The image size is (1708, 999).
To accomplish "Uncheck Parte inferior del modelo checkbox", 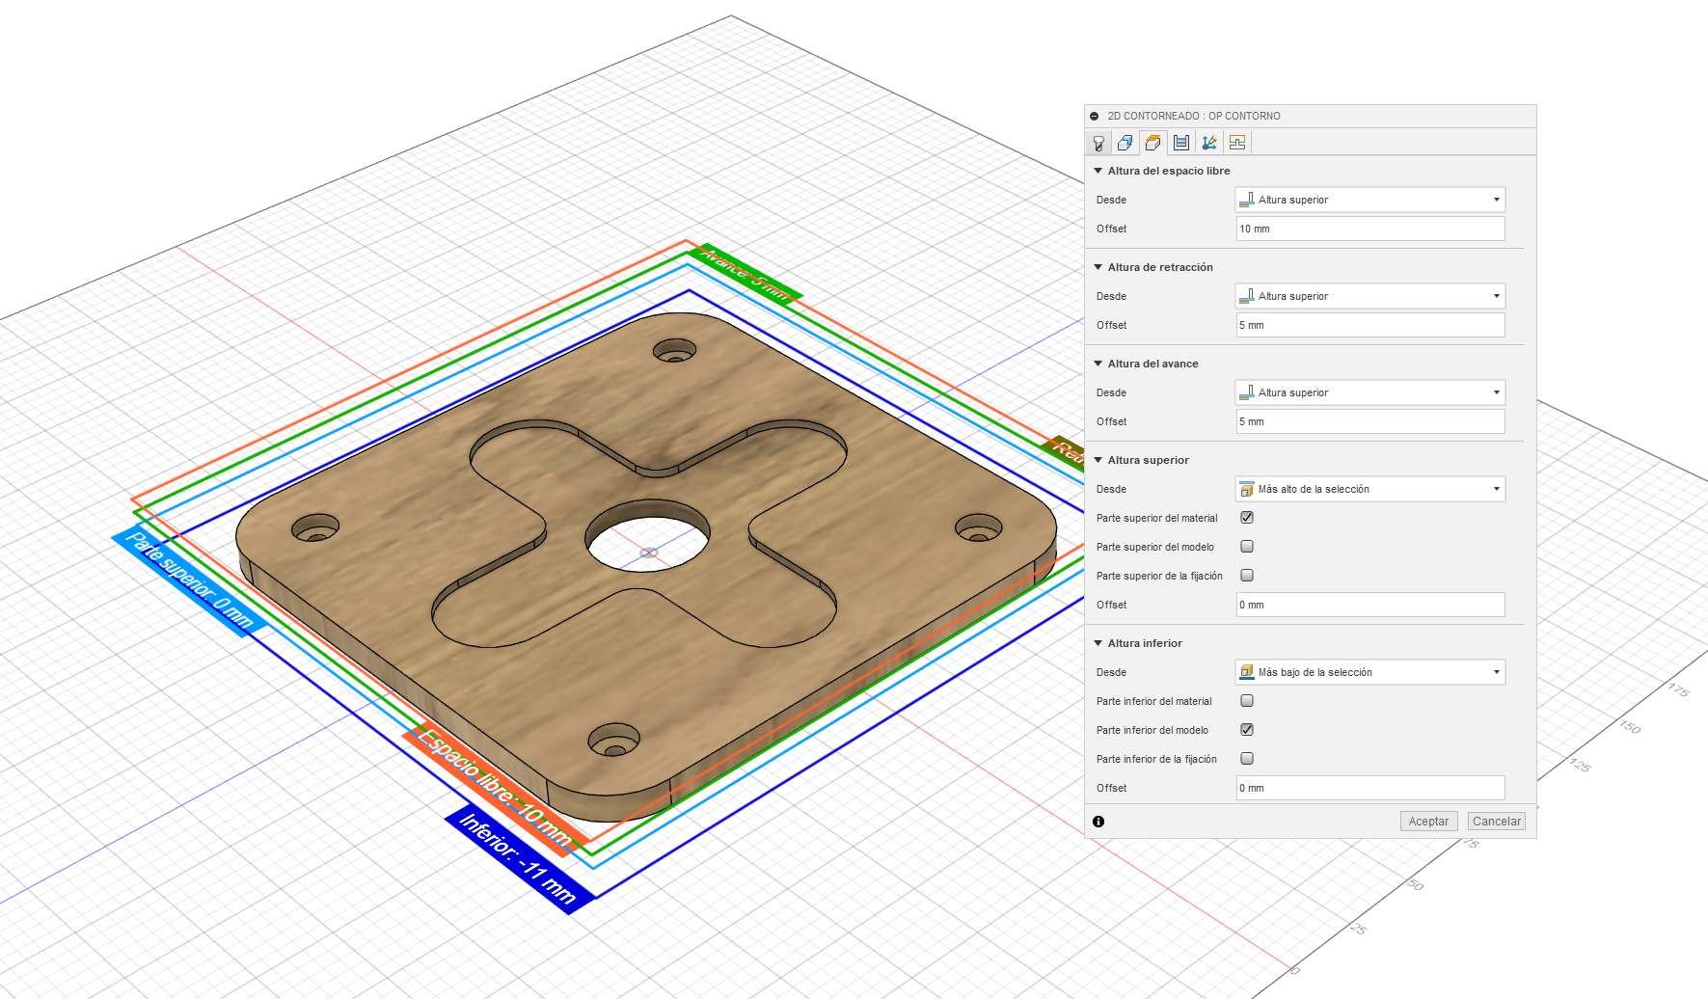I will 1247,730.
